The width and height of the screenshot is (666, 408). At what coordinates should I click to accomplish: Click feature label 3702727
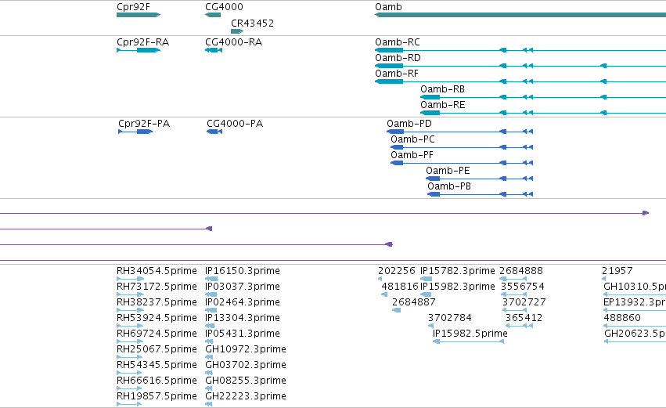(524, 302)
